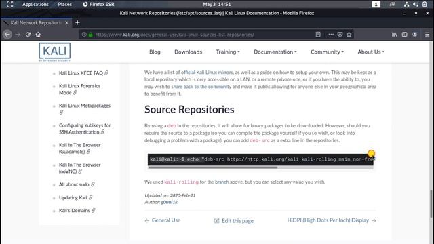434x244 pixels.
Task: Open the users icon in top panel
Action: (392, 4)
